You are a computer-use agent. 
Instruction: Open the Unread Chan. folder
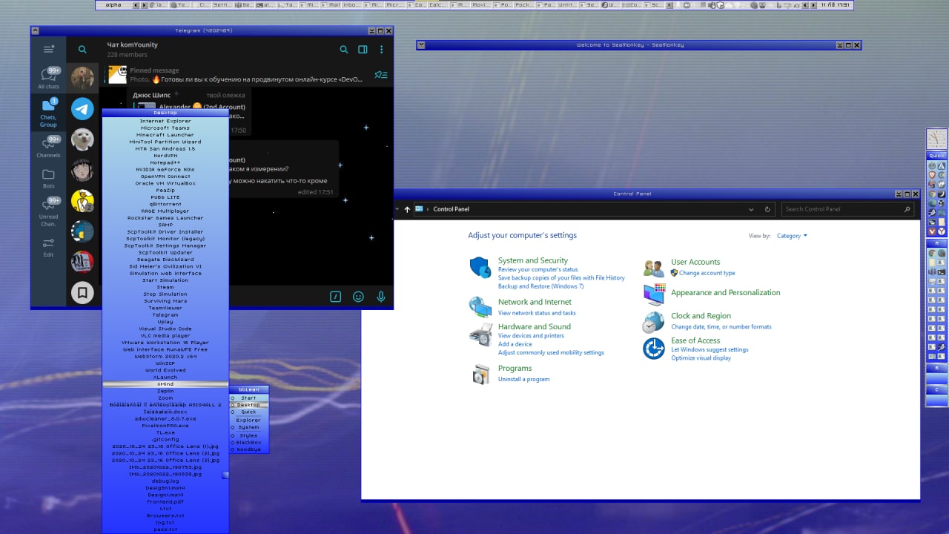(48, 211)
